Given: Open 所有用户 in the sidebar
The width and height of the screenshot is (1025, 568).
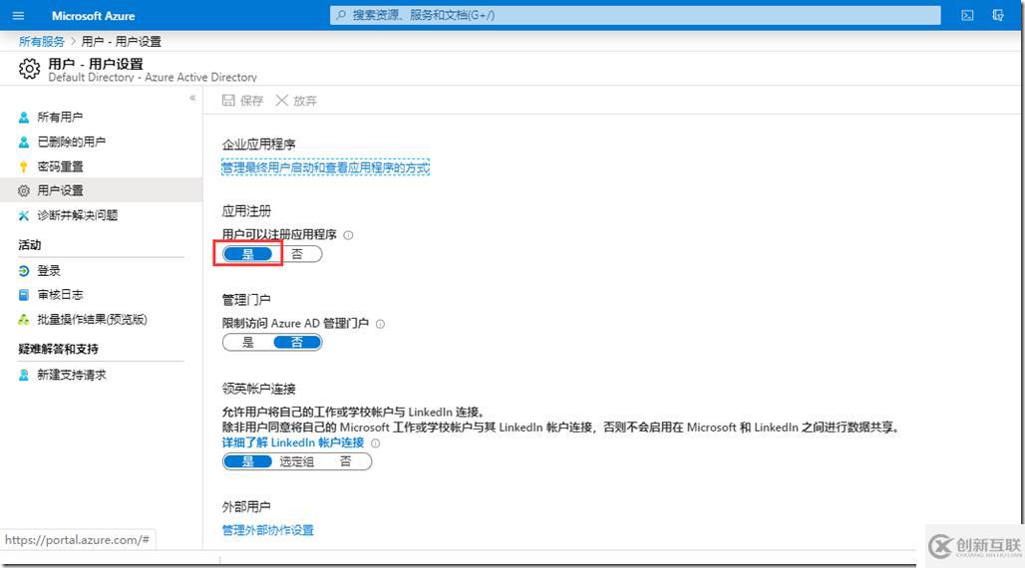Looking at the screenshot, I should coord(60,117).
